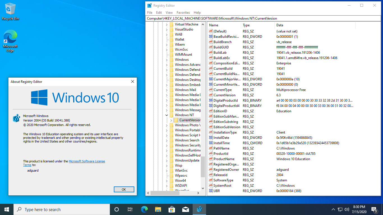This screenshot has height=215, width=383.
Task: Select the WSDAPI key
Action: click(x=181, y=186)
